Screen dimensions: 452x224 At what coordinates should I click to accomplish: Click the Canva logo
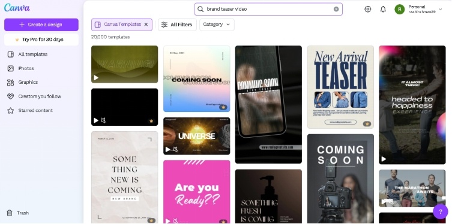(17, 7)
